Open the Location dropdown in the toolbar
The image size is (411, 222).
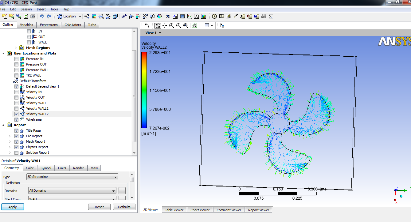[69, 16]
